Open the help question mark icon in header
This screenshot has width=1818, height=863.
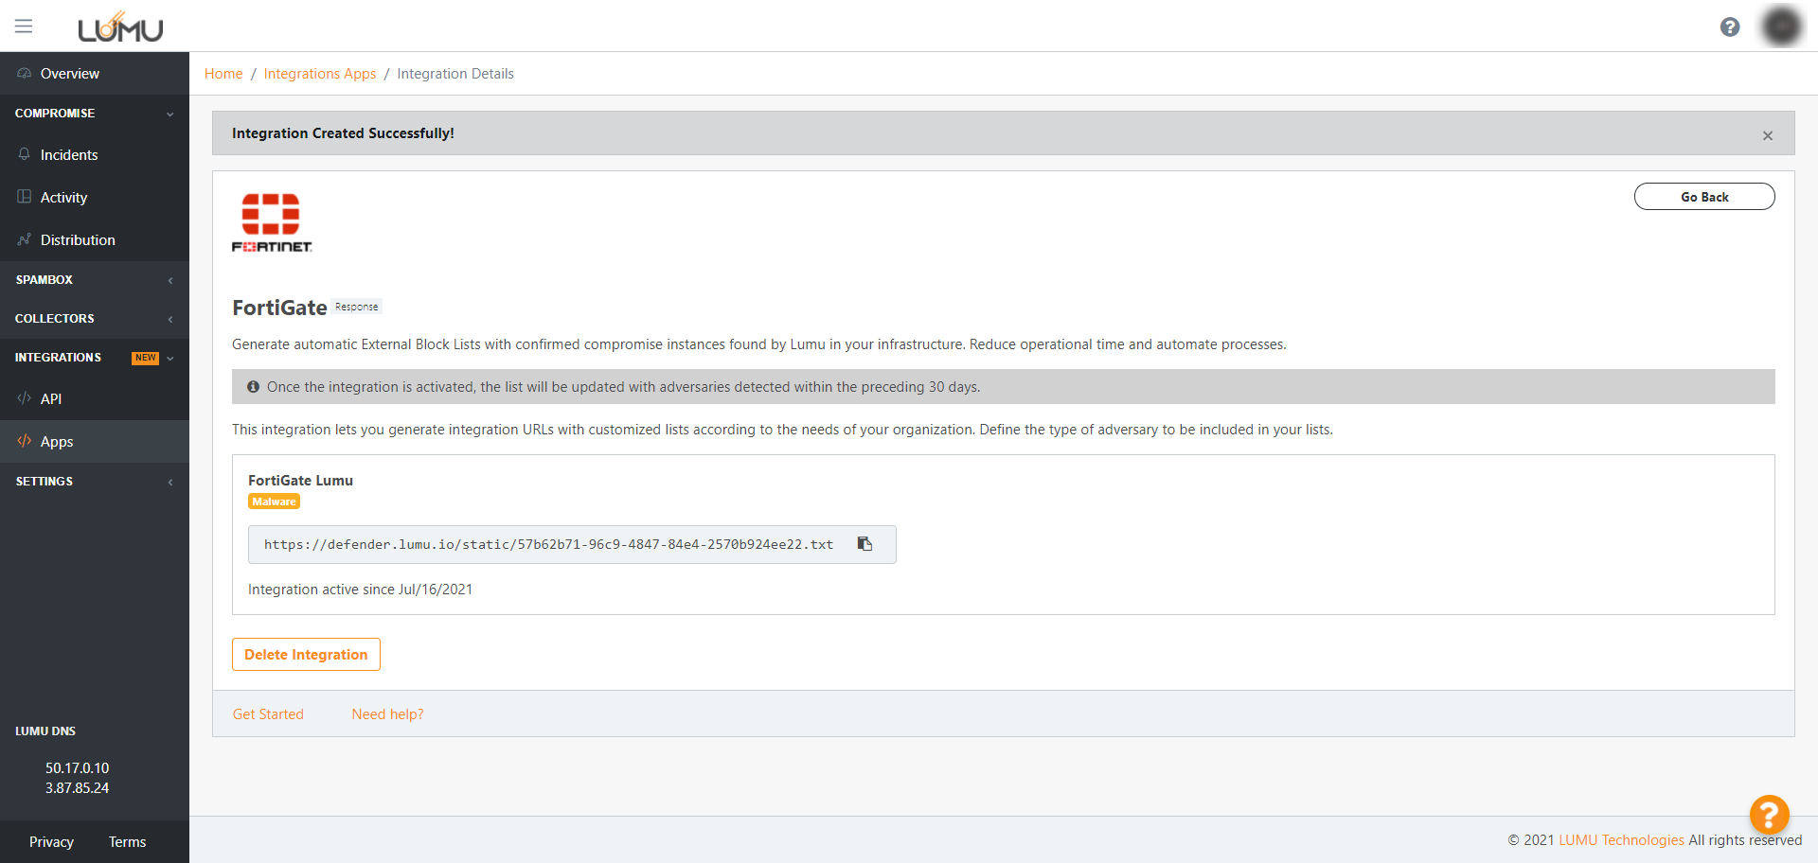coord(1730,27)
